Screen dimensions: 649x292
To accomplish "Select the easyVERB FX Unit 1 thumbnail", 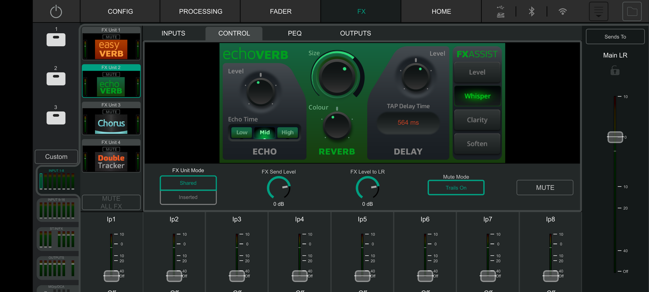I will [111, 49].
